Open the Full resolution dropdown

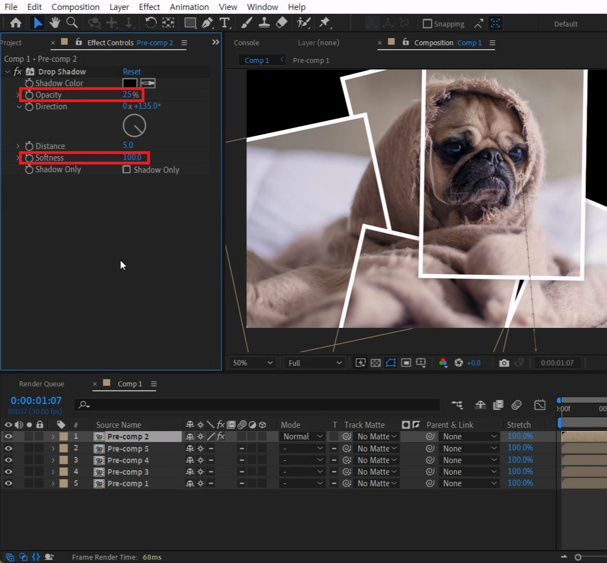[314, 363]
